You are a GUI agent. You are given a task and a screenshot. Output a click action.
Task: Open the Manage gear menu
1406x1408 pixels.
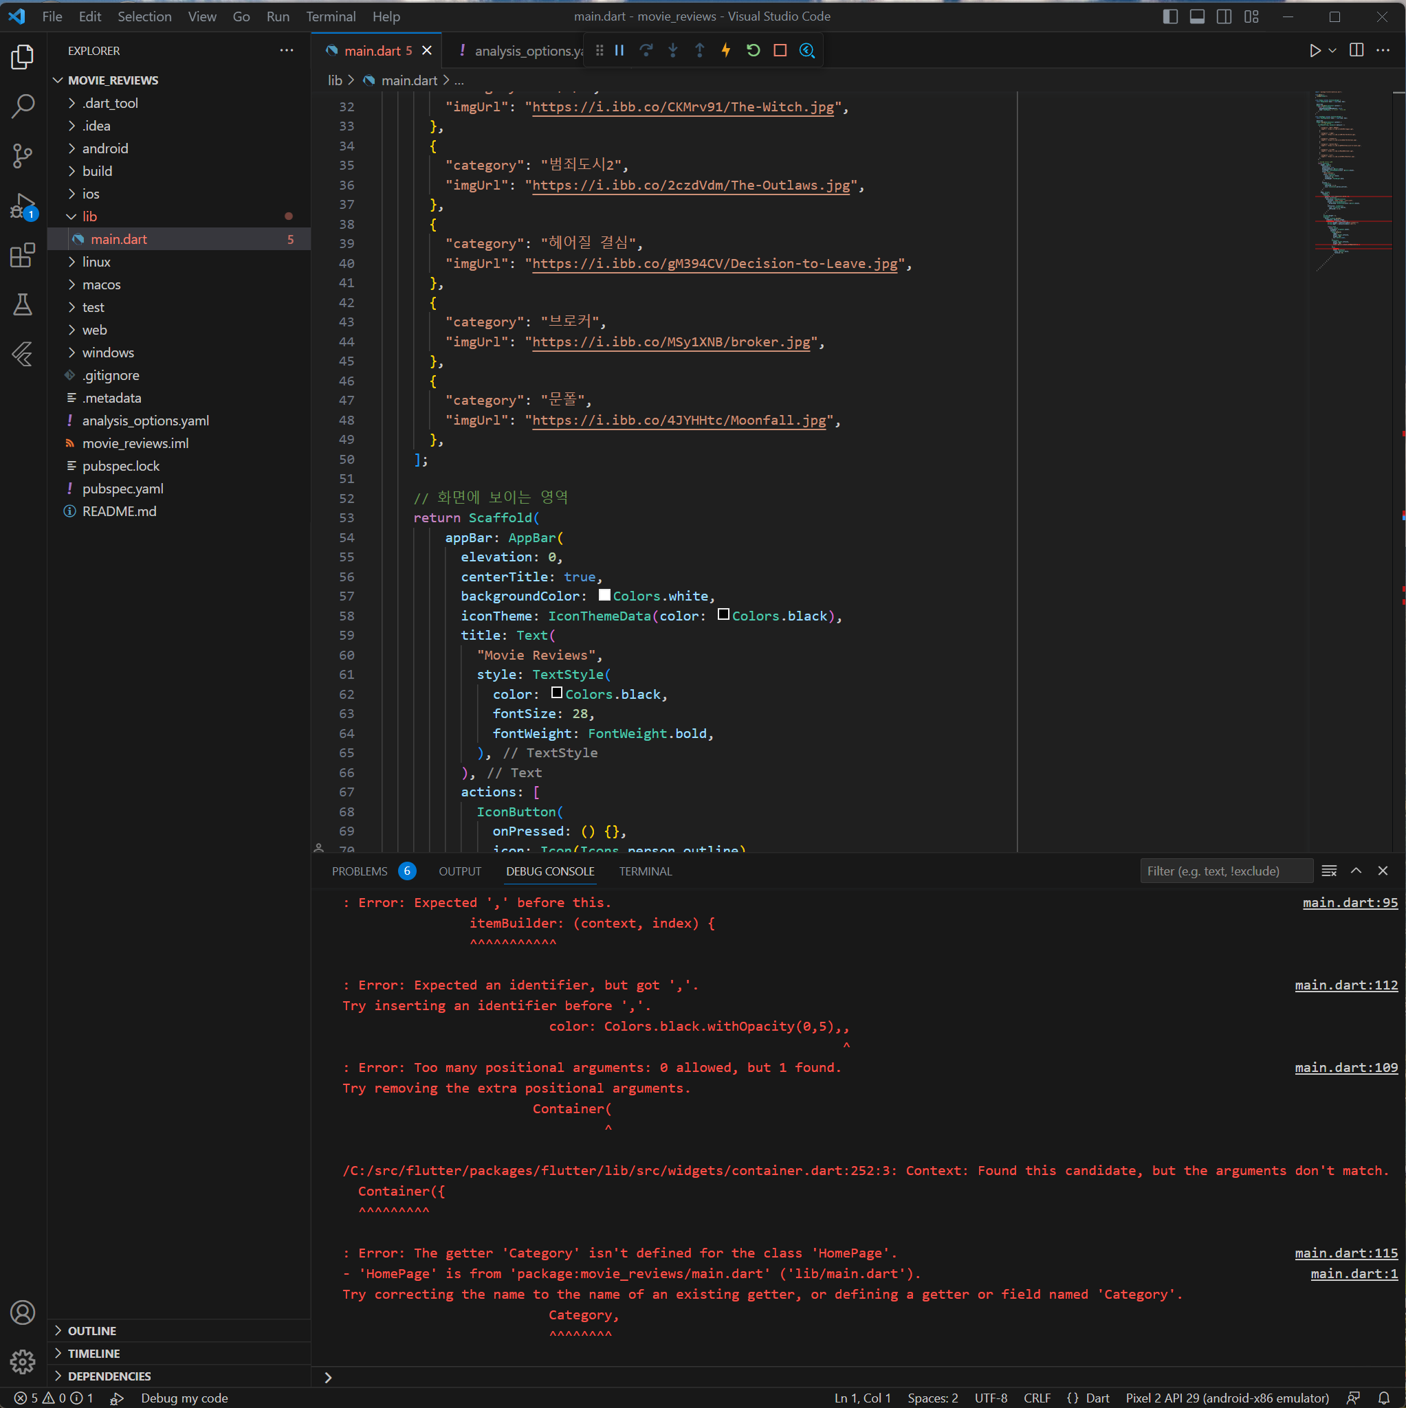23,1361
